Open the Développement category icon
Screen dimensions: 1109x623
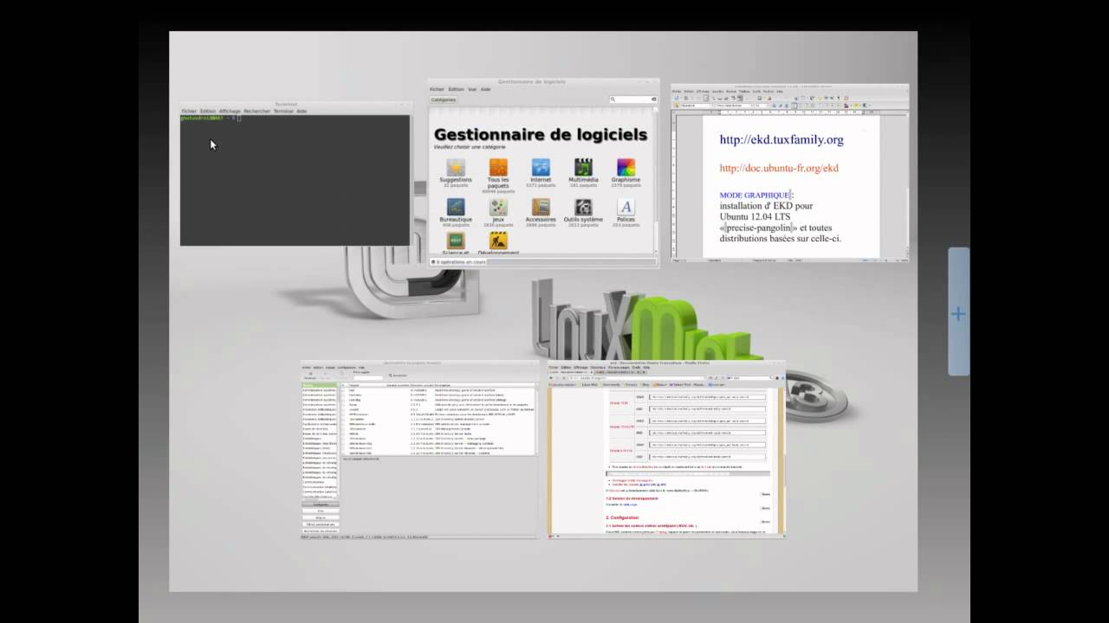(x=498, y=241)
